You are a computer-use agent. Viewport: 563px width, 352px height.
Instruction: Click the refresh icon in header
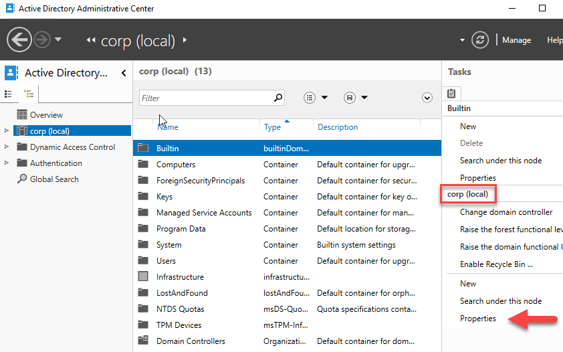479,40
